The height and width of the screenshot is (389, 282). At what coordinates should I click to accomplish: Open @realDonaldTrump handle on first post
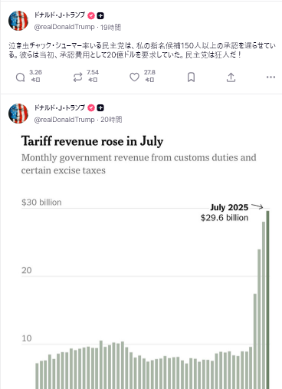point(64,27)
